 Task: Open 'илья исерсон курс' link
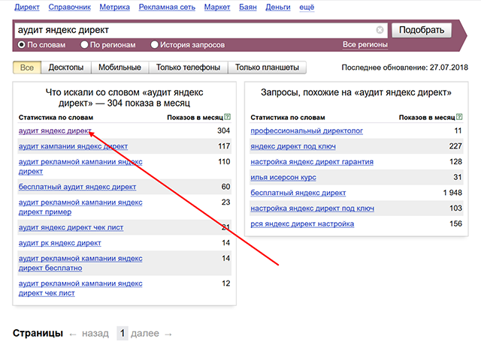(283, 177)
